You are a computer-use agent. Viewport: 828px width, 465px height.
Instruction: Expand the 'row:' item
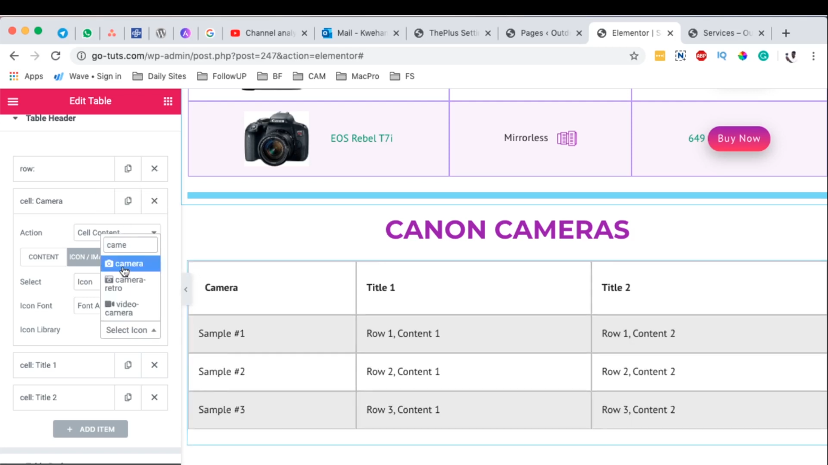click(x=64, y=169)
